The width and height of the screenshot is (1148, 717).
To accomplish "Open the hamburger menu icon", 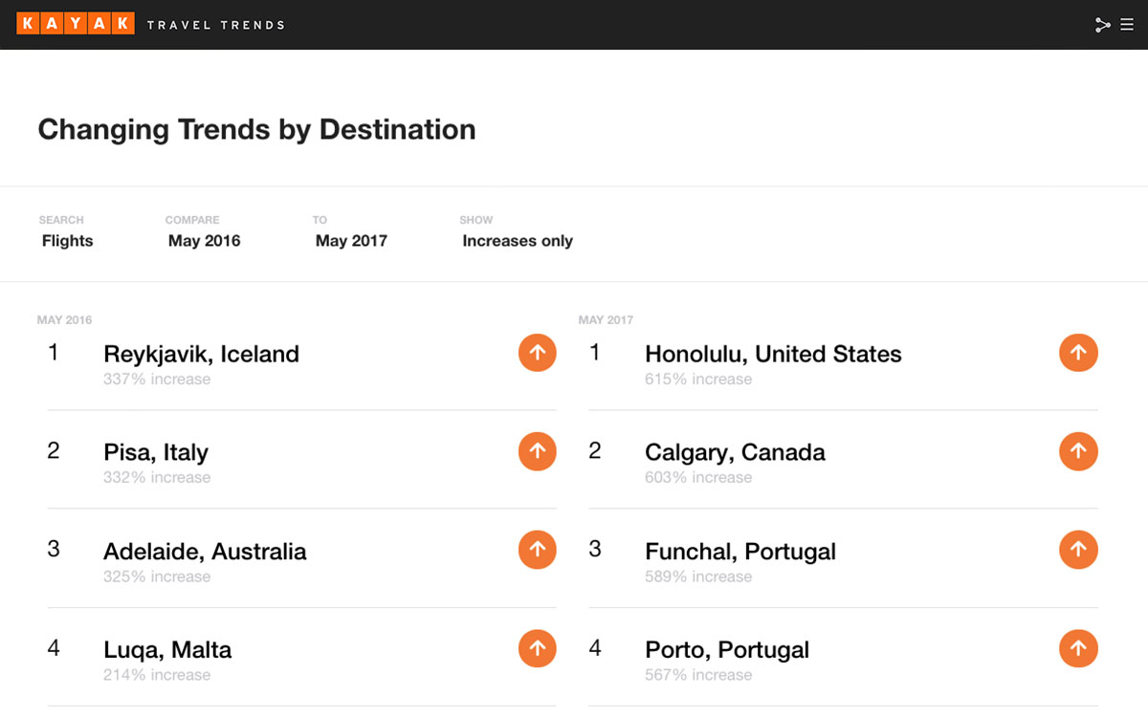I will [x=1127, y=25].
